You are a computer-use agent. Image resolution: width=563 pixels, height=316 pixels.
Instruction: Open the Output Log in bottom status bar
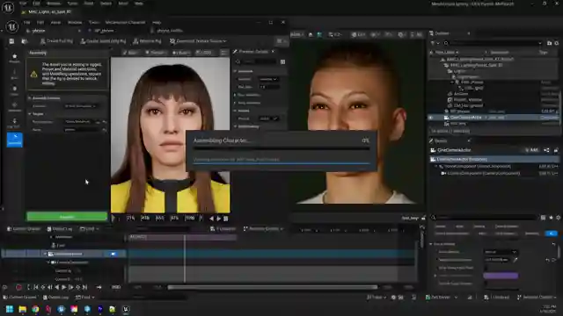[x=56, y=298]
